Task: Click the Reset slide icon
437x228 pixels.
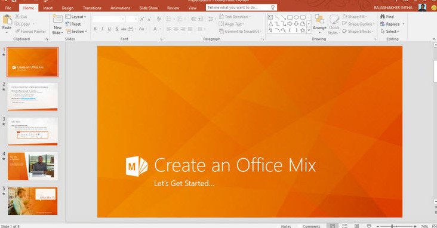Action: [68, 24]
